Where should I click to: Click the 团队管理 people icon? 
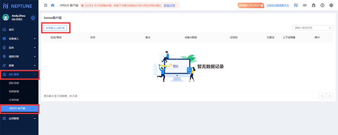point(4,75)
